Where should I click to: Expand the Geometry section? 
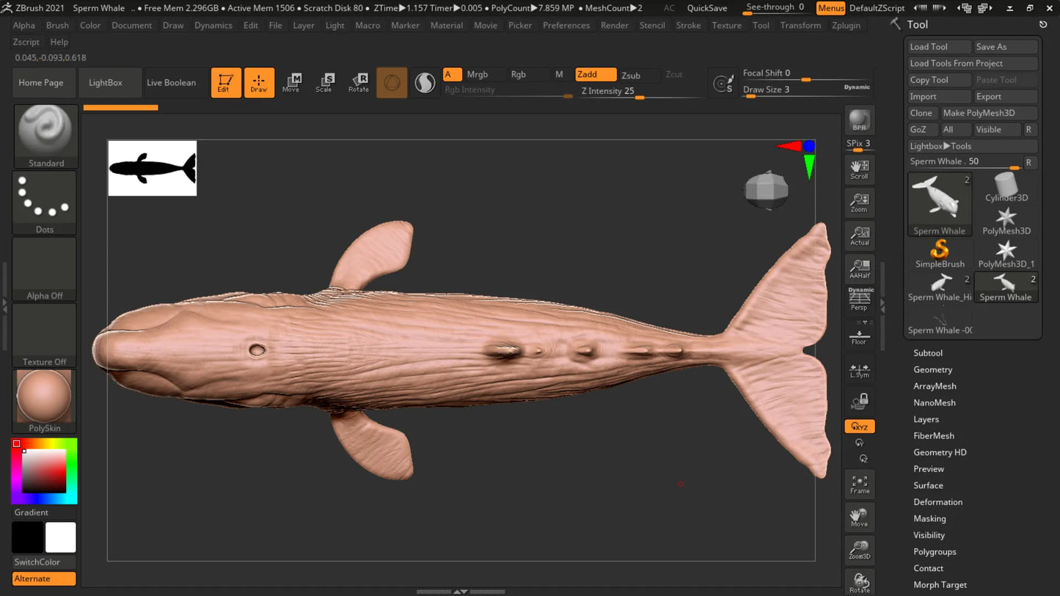coord(932,369)
